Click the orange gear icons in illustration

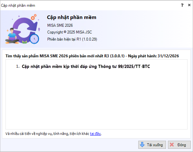click(33, 17)
